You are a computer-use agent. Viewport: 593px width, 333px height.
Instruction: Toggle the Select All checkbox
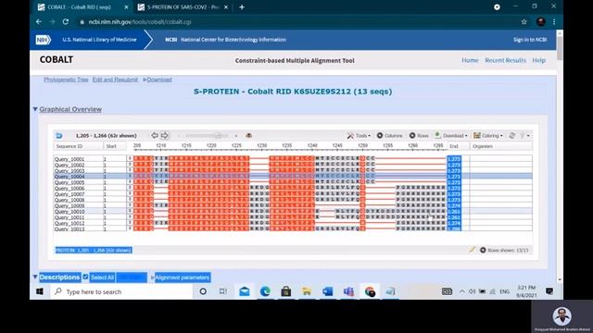[x=85, y=277]
